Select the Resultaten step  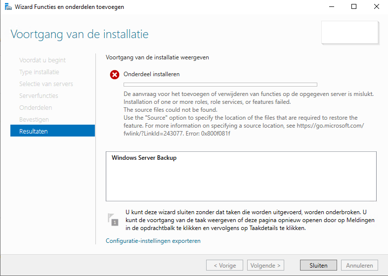[52, 131]
